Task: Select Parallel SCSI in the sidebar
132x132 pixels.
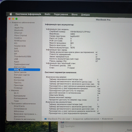Action: tap(20, 46)
